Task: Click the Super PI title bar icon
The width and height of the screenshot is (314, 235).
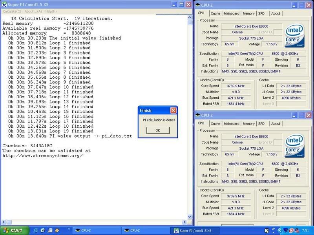Action: tap(4, 4)
